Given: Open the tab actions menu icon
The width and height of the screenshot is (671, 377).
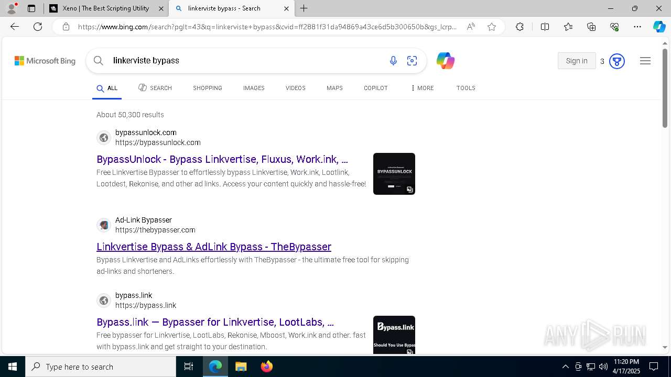Looking at the screenshot, I should tap(31, 8).
